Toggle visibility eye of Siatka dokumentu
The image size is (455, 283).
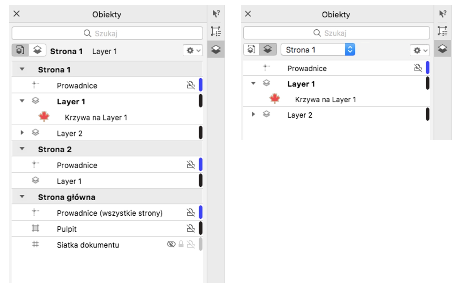[x=171, y=245]
